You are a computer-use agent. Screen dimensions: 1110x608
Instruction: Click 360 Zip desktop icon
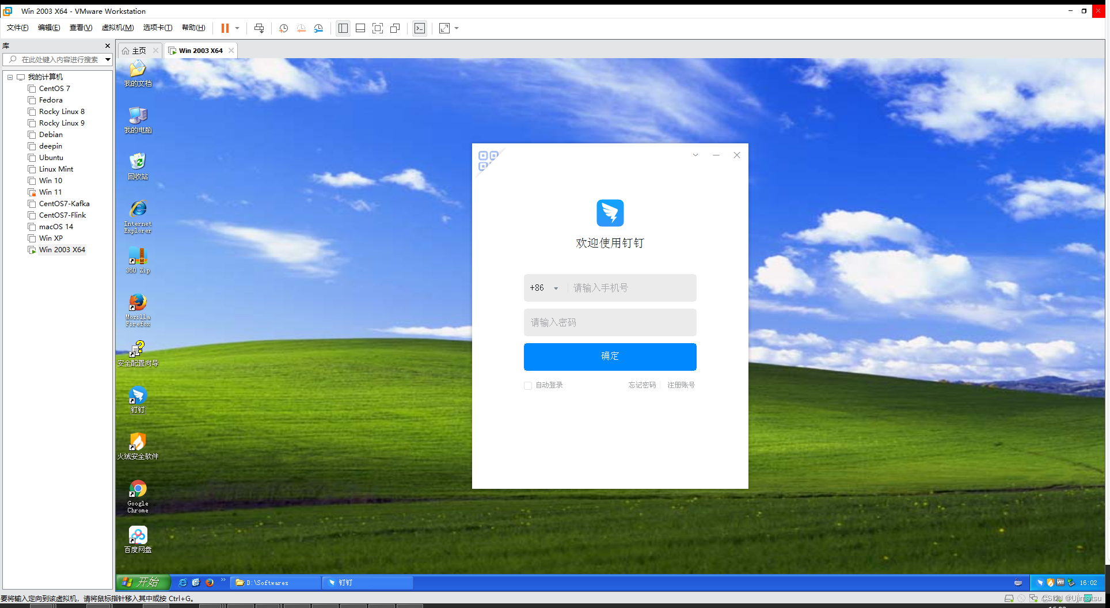[138, 260]
